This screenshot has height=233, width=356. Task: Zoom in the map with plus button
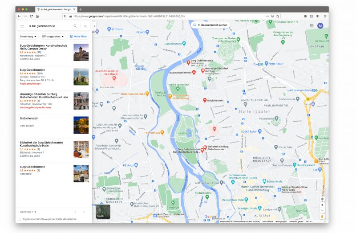pyautogui.click(x=322, y=205)
